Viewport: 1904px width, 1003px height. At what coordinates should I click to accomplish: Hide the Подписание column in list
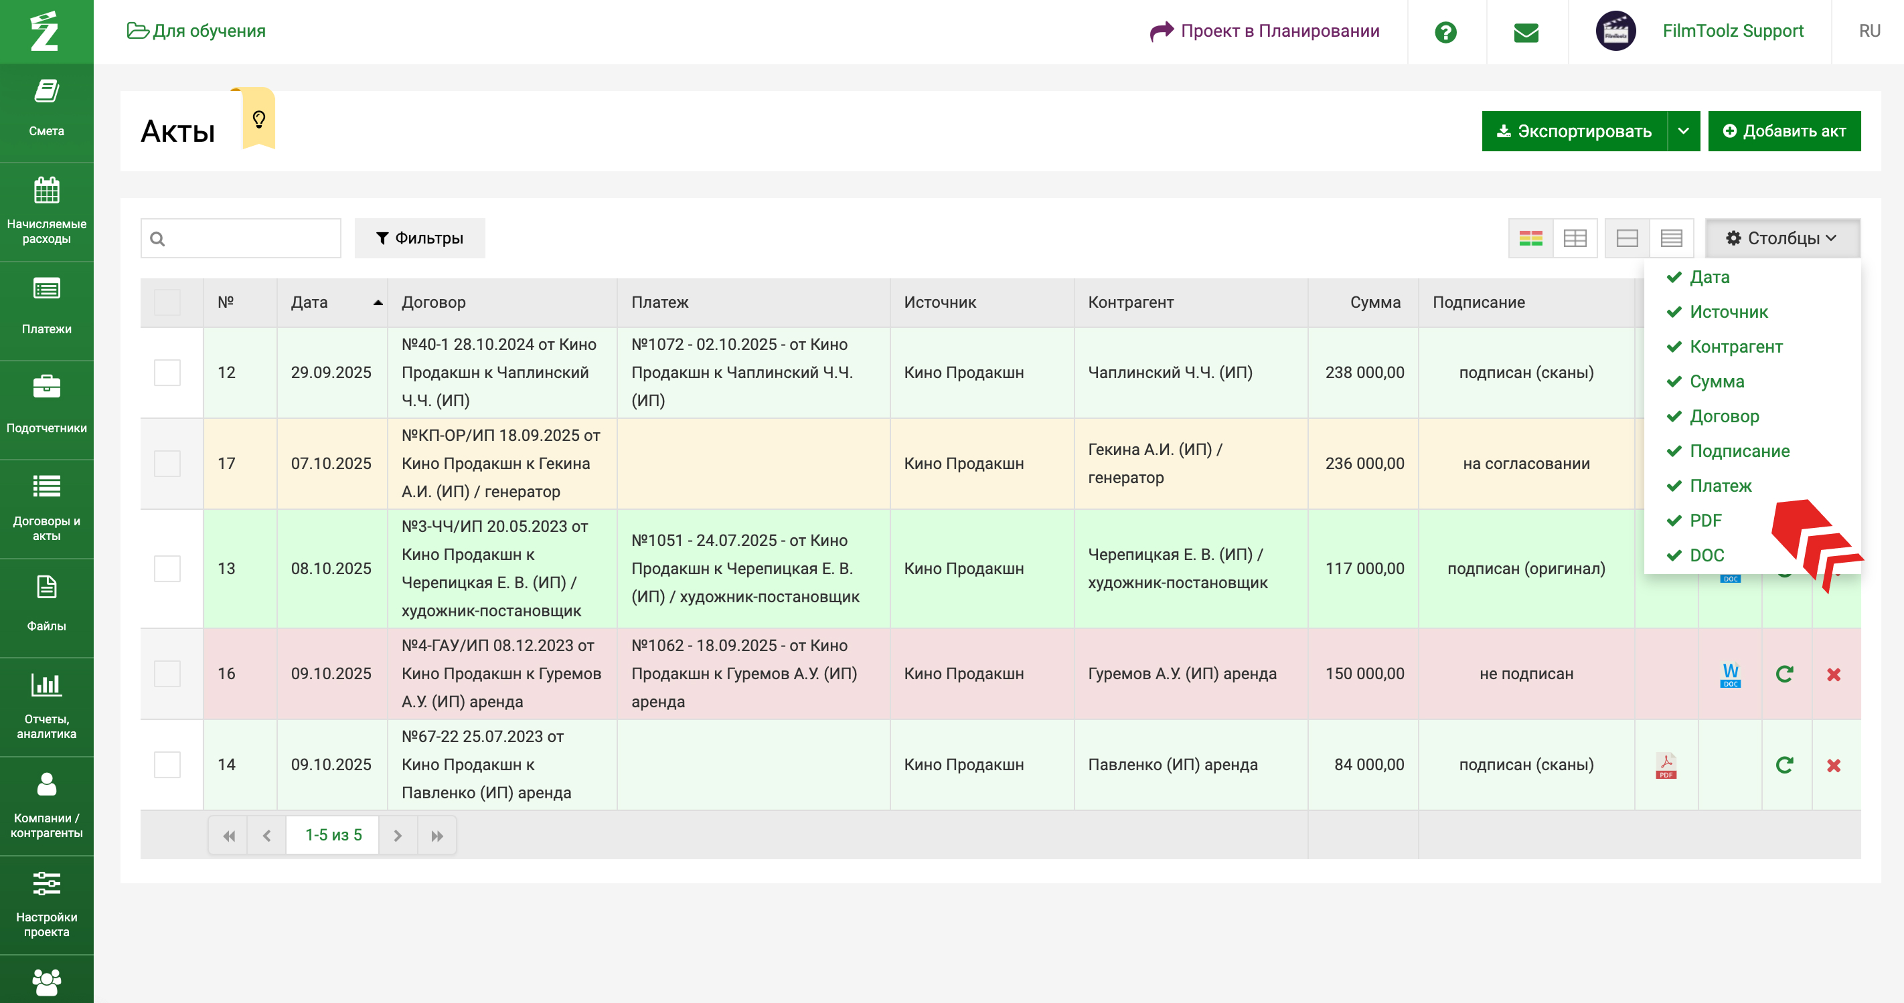tap(1739, 450)
